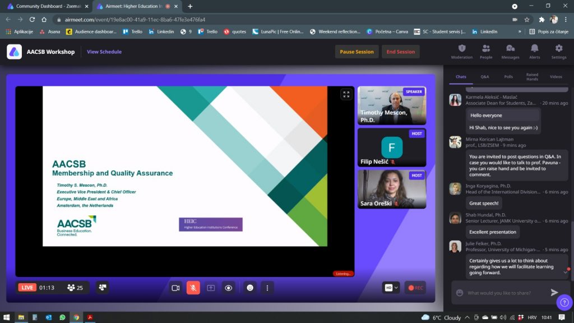This screenshot has width=574, height=323.
Task: Click Shab Hundal avatar in chat
Action: 455,218
